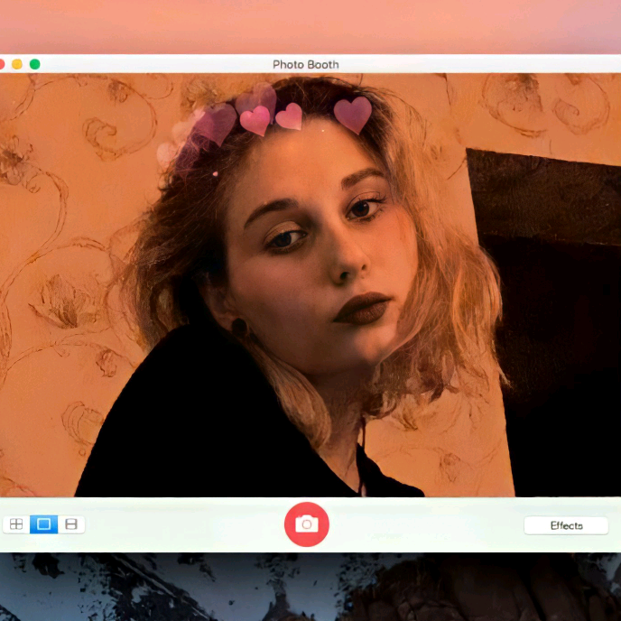
Task: Click the yellow minimize window button
Action: click(x=17, y=64)
